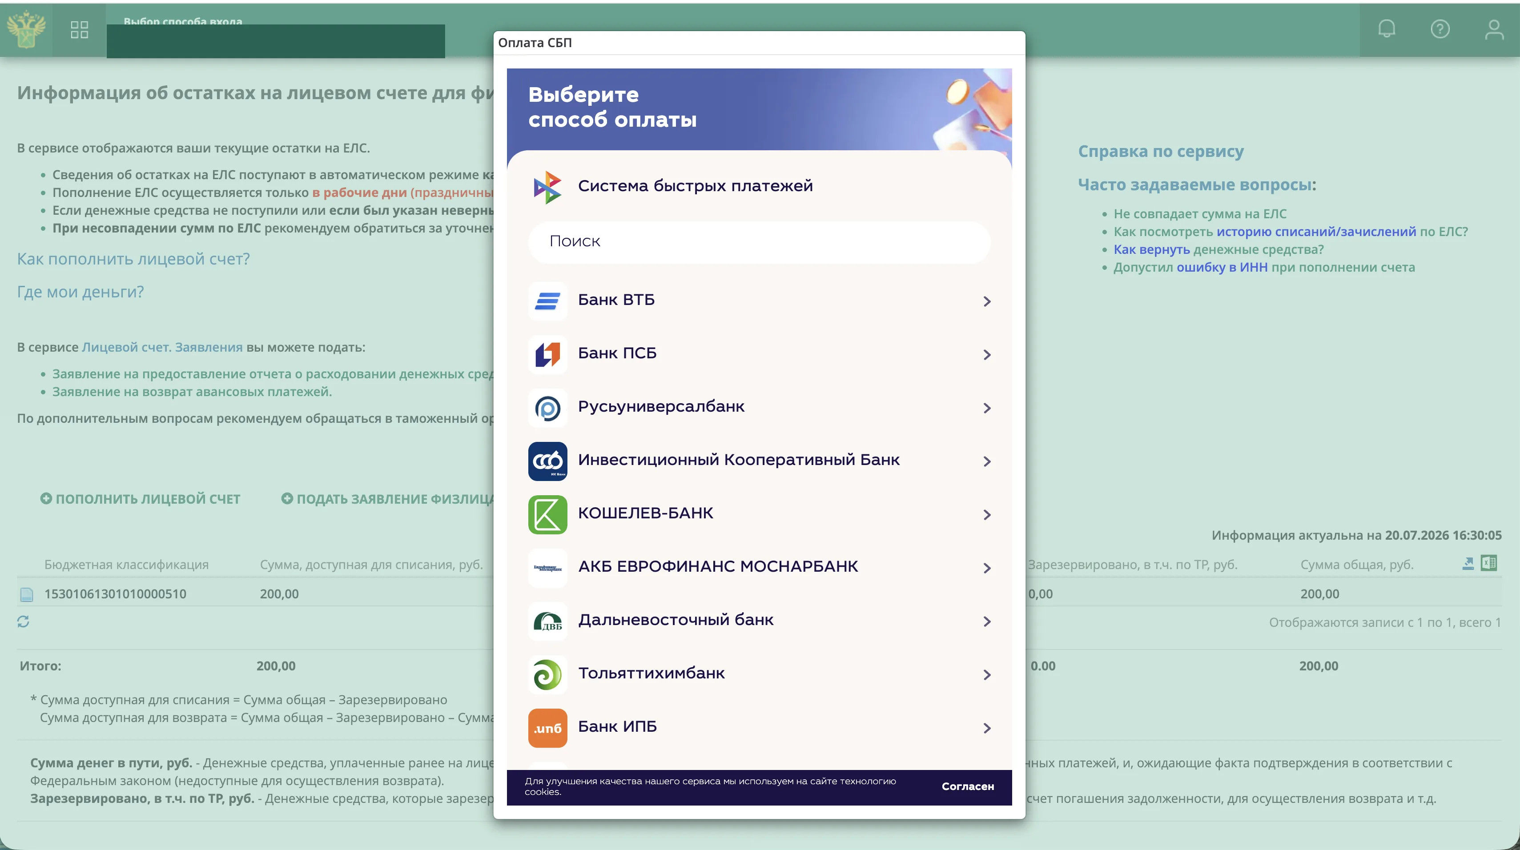Open the notifications bell icon
Image resolution: width=1520 pixels, height=850 pixels.
click(x=1387, y=28)
